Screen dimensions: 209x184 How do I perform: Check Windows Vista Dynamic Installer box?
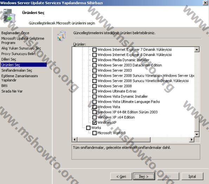(x=94, y=96)
